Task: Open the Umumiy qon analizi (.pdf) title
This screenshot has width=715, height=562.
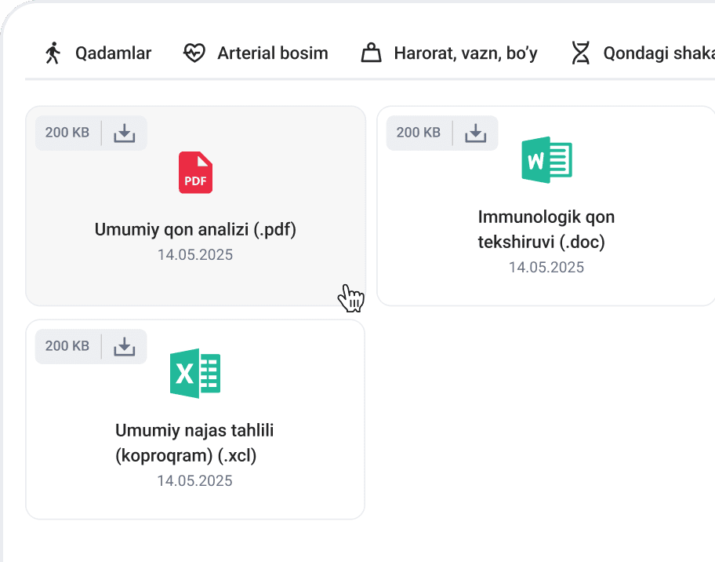Action: pos(195,230)
